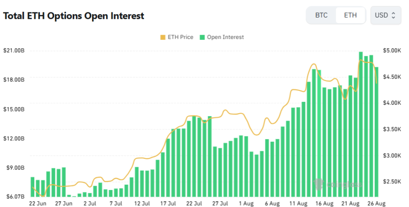Select the tallest green open interest bar

(361, 124)
